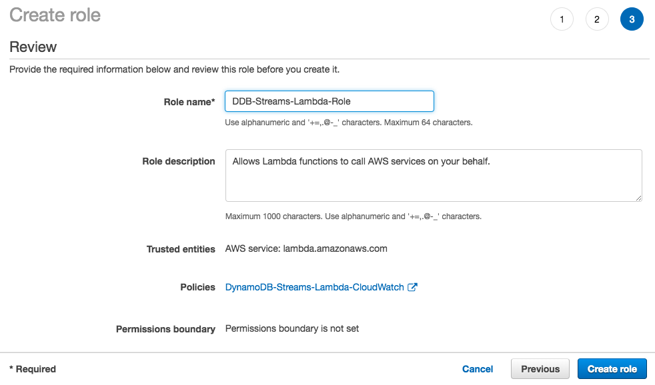Click the blue Create role button
655x385 pixels.
[612, 369]
